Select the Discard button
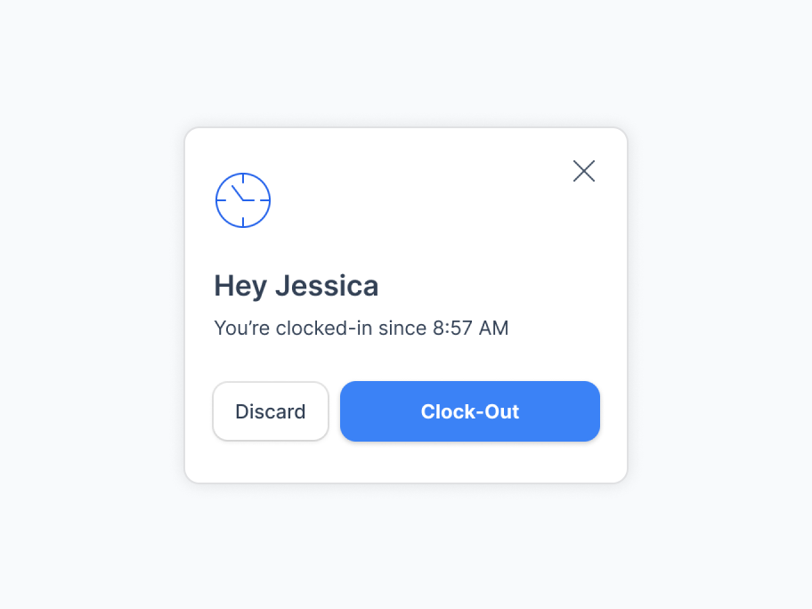This screenshot has height=609, width=812. point(271,411)
